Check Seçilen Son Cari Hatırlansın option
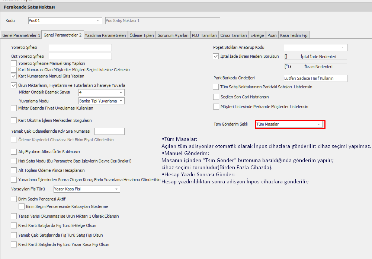 tap(216, 97)
